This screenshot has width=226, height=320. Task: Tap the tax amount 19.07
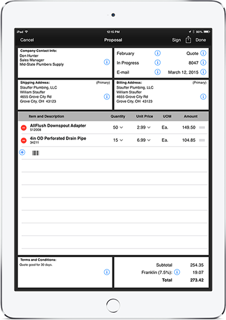[198, 272]
